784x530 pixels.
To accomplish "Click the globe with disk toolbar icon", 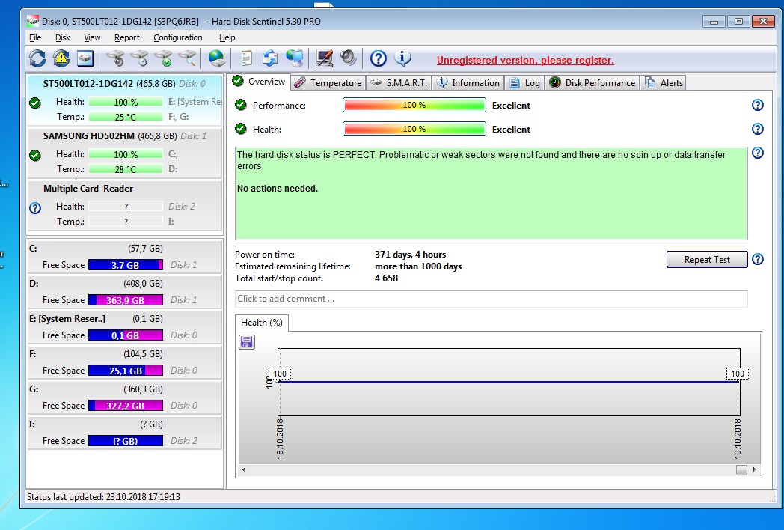I will tap(216, 58).
